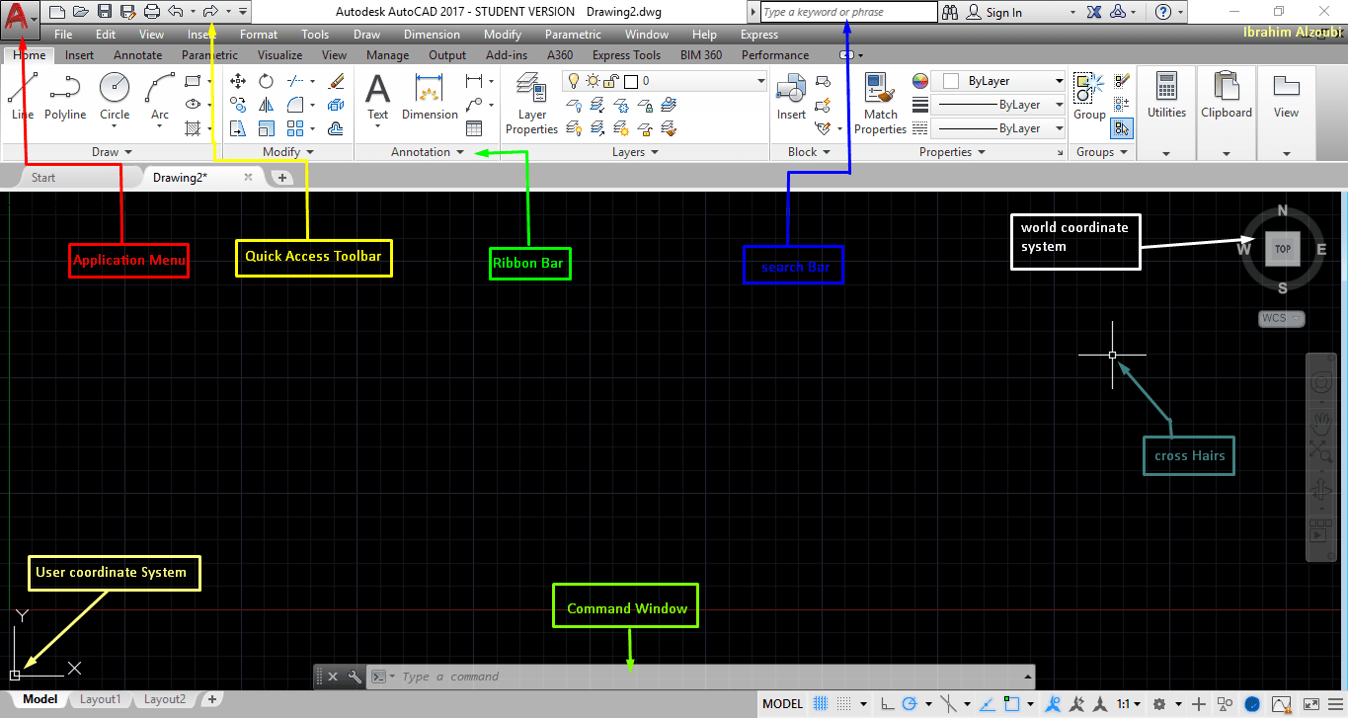Viewport: 1348px width, 718px height.
Task: Click the Insert block tool
Action: (x=791, y=97)
